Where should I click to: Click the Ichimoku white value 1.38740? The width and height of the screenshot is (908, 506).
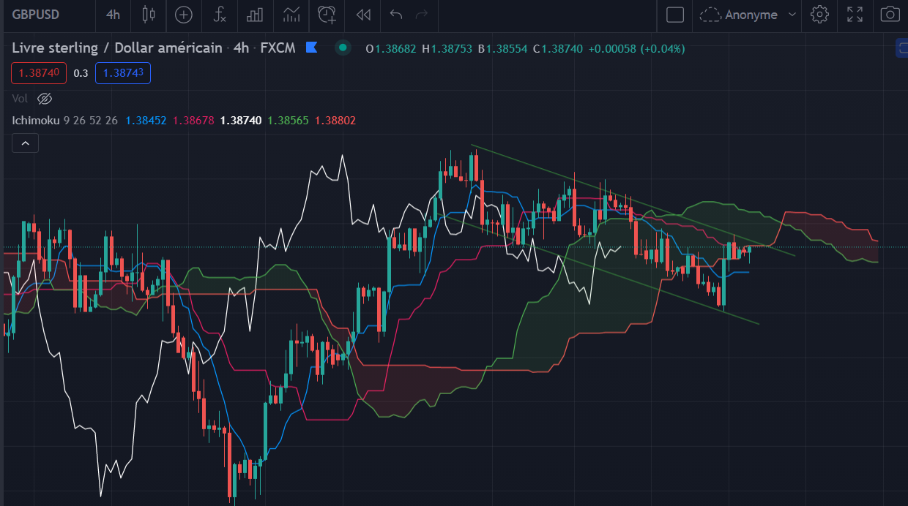pos(241,120)
